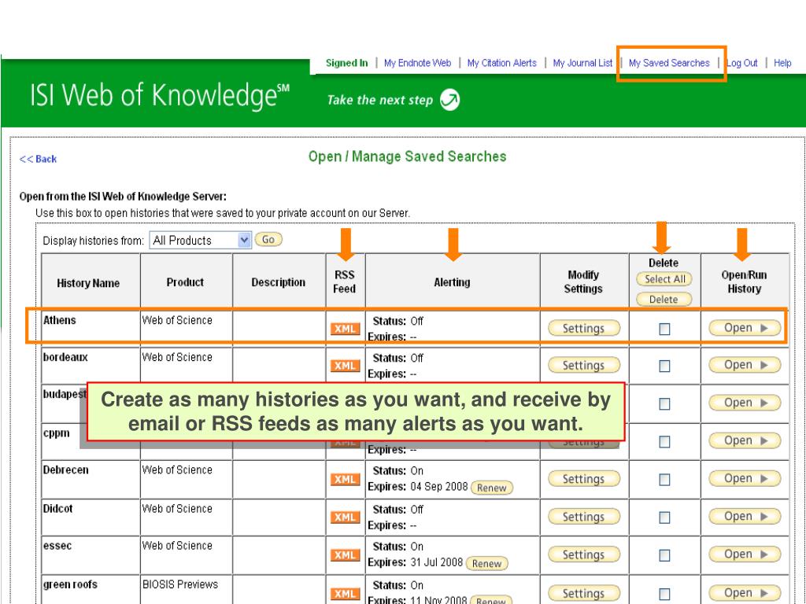Screen dimensions: 806x604
Task: Open My Endnote Web
Action: 417,63
